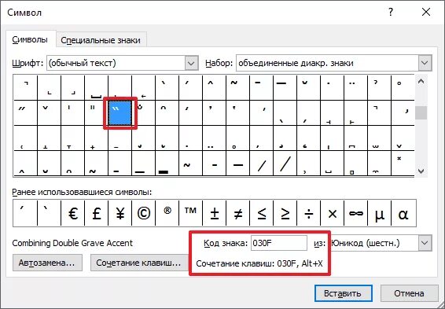Open the Юникод (шестн.) source dropdown
Viewport: 445px width, 309px height.
tap(425, 243)
